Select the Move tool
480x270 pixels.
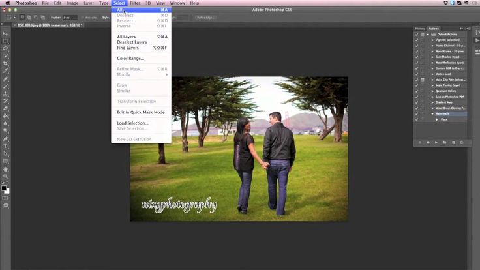click(5, 34)
